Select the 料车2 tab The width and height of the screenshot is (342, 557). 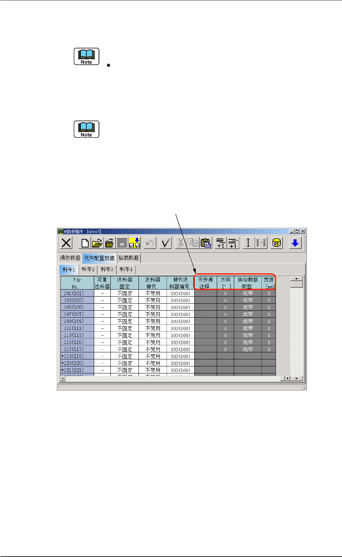point(88,270)
